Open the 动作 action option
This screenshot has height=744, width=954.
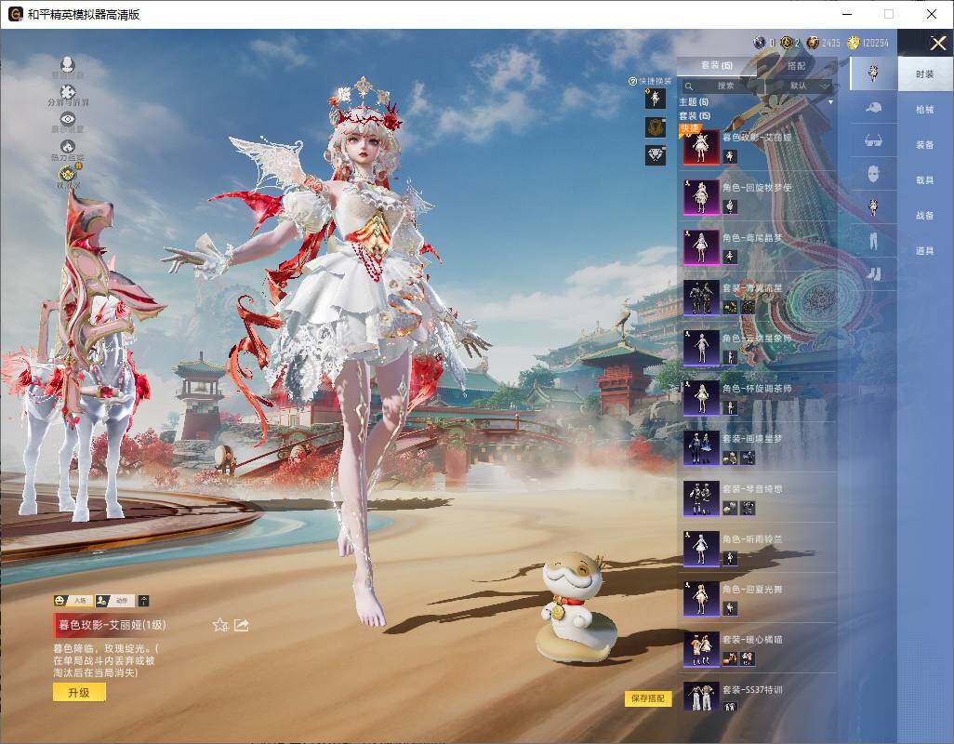tap(115, 601)
